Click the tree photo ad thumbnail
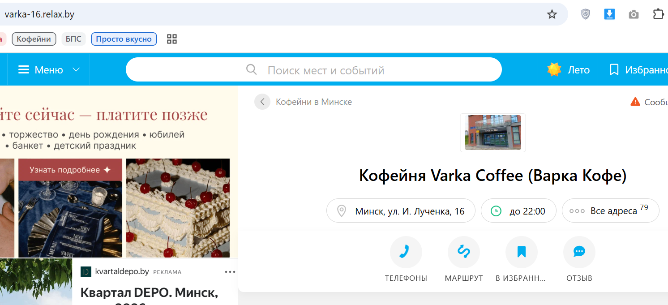 36,282
